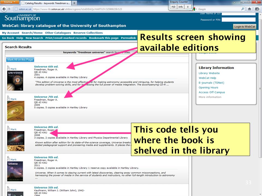Open the bookmarks toolbar icon beside Home
Viewport: 262px width, 196px height.
(x=257, y=9)
